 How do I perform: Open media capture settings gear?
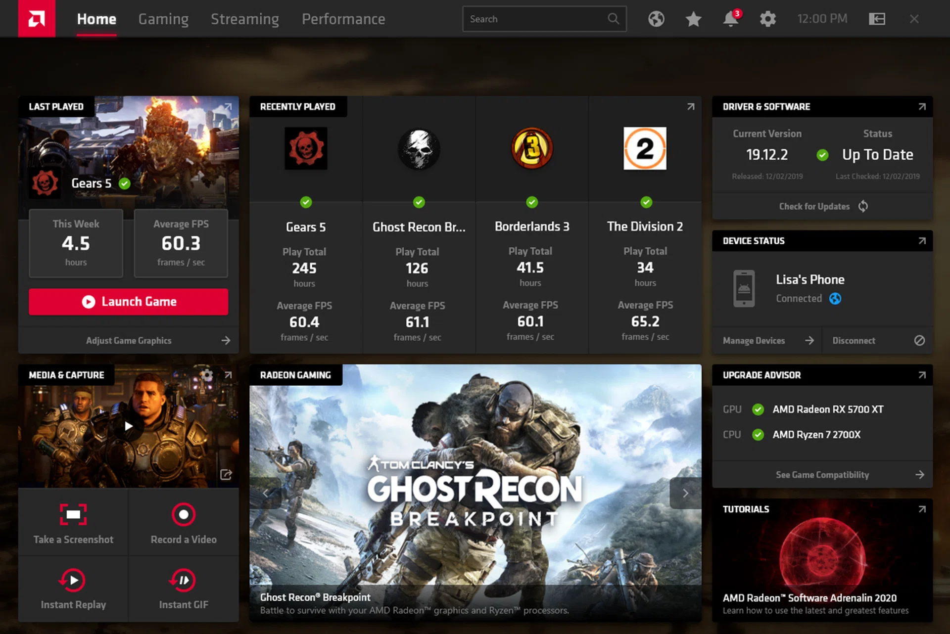(207, 375)
